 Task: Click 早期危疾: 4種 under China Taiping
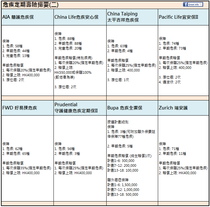click(120, 51)
